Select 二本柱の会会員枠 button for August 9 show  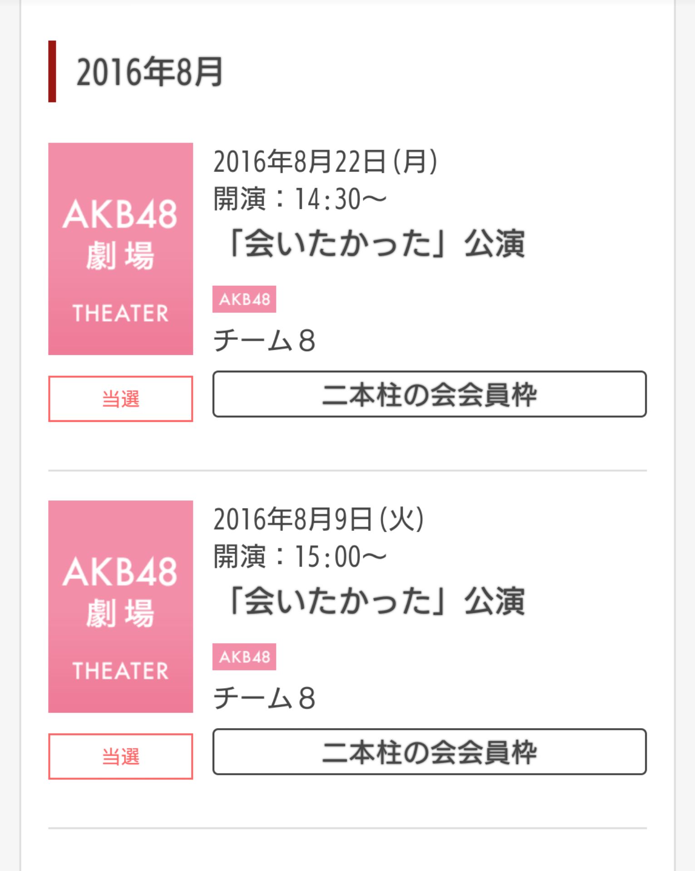429,752
